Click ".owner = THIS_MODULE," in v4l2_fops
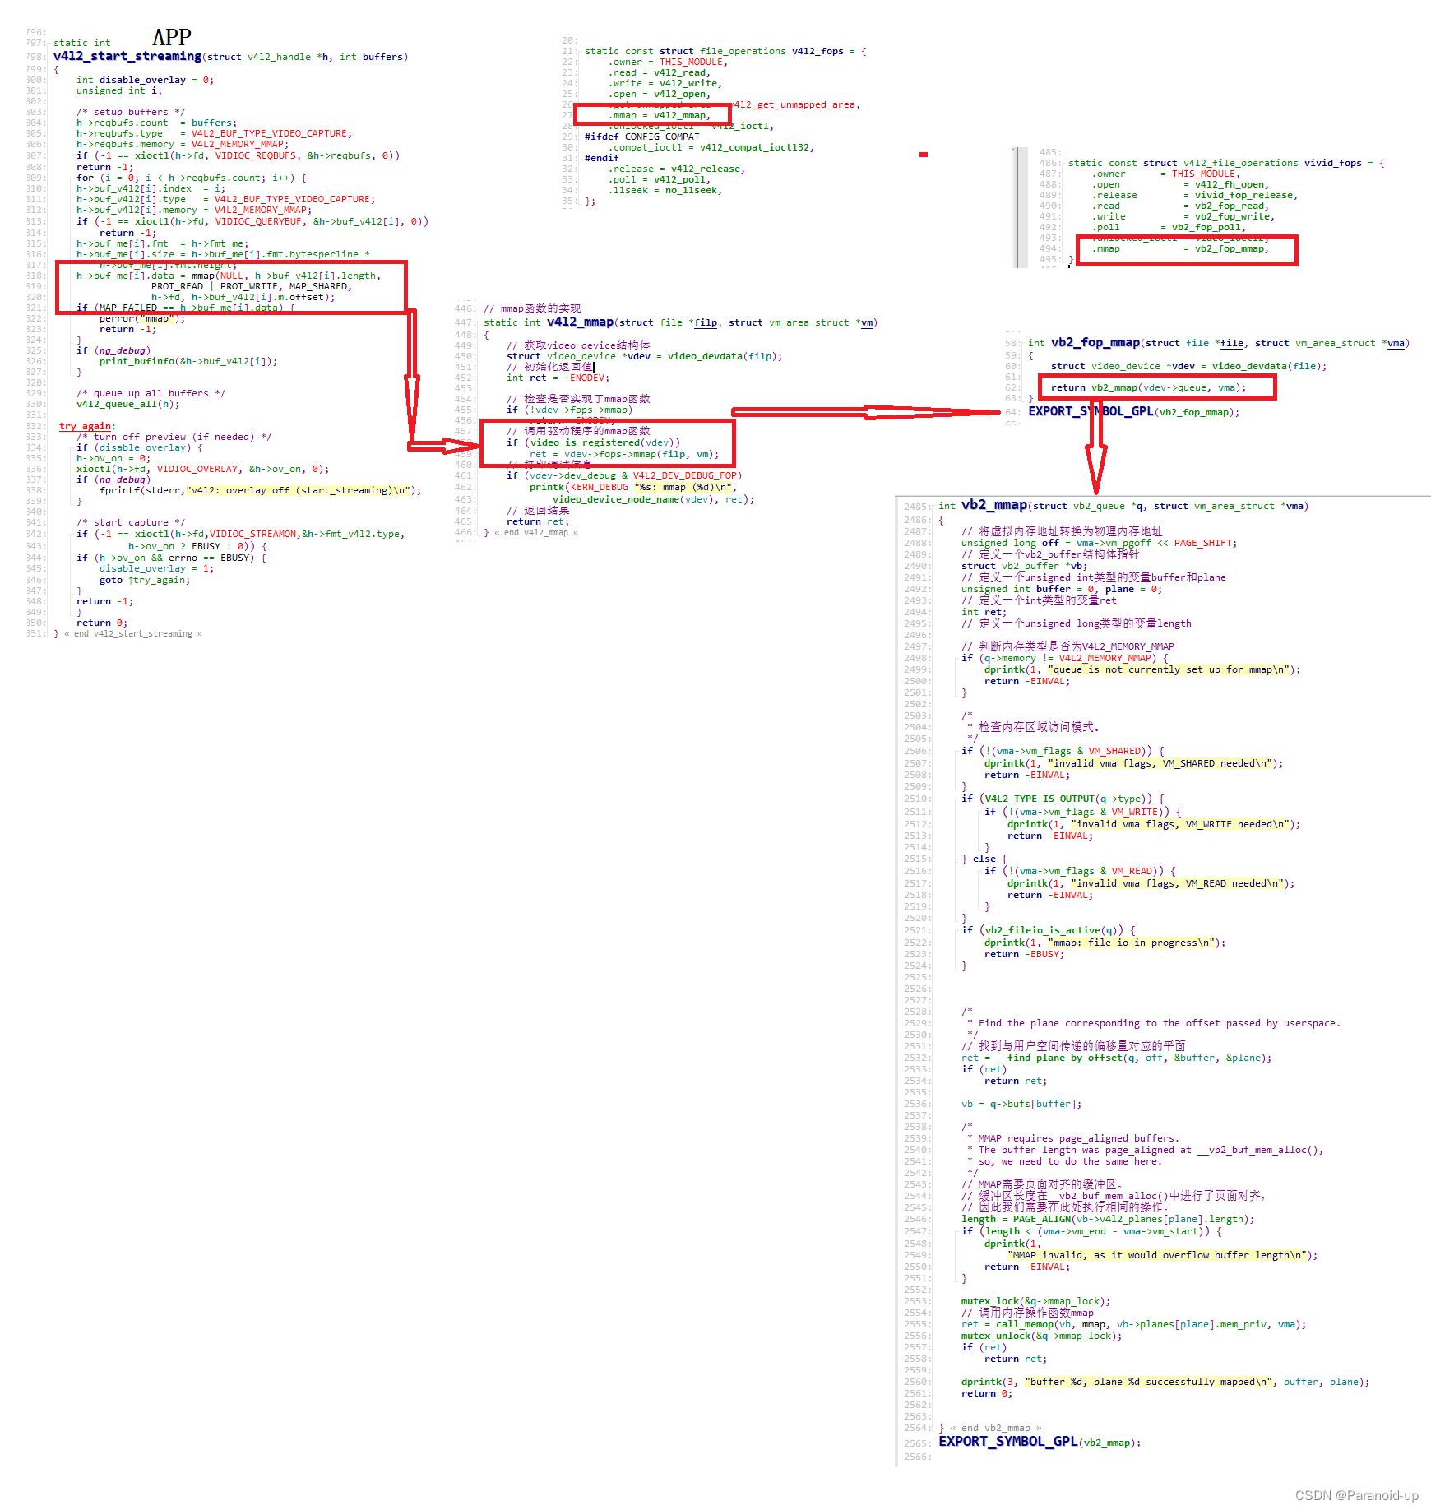 coord(667,62)
